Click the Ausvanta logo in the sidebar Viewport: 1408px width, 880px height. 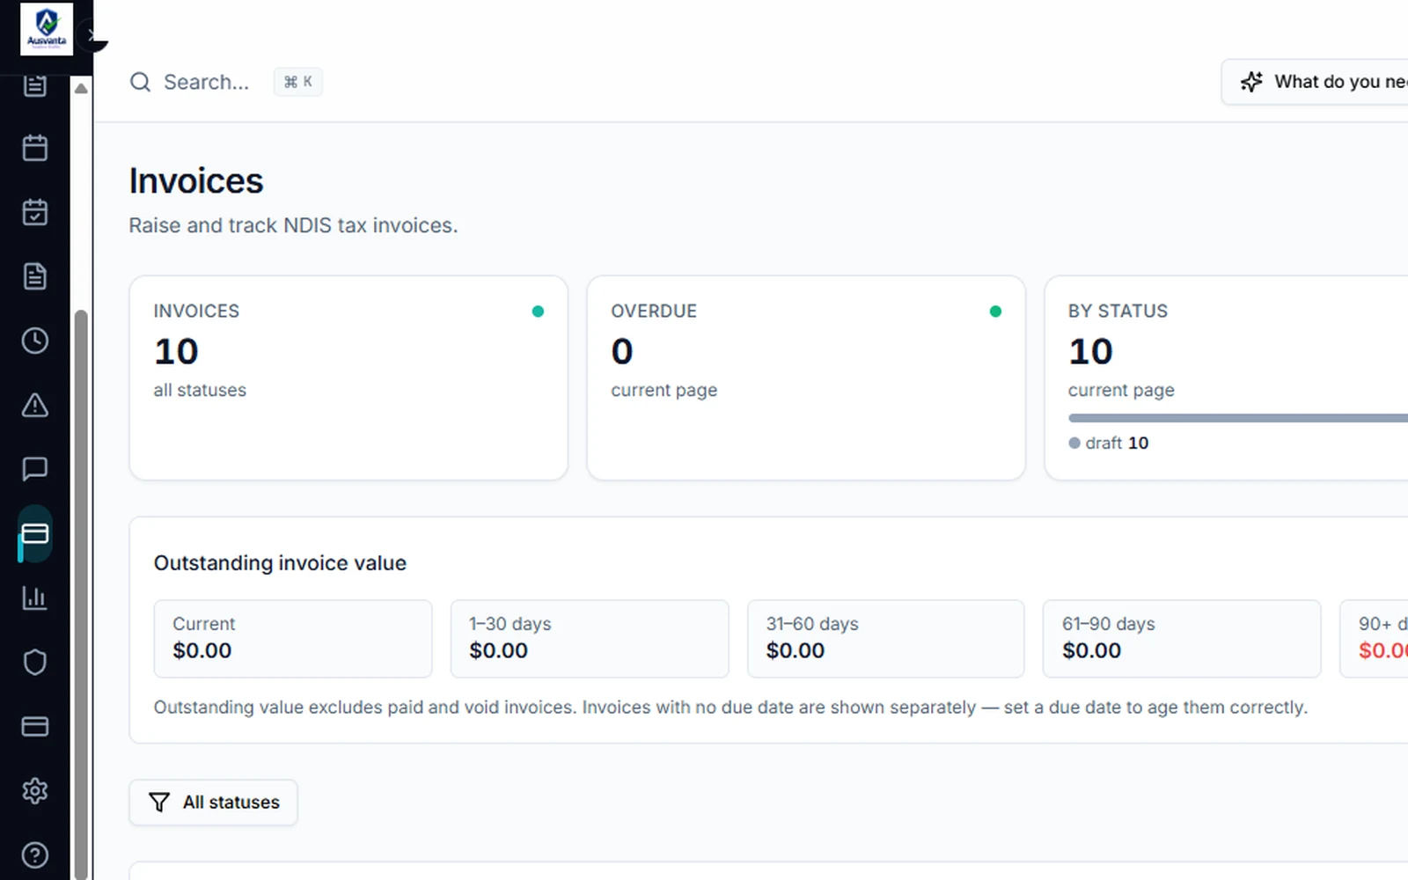pos(47,28)
